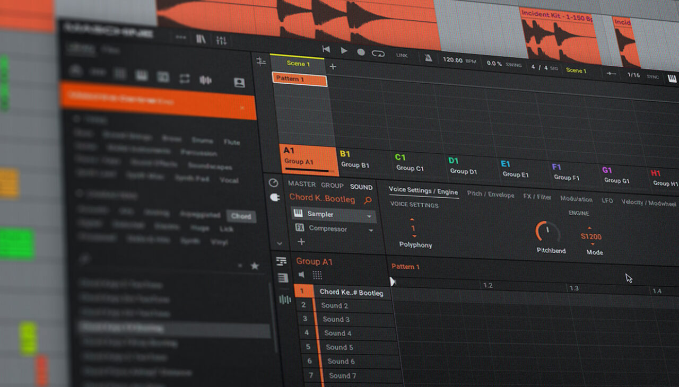Select Pattern 1 in the arranger
679x387 pixels.
pos(299,80)
